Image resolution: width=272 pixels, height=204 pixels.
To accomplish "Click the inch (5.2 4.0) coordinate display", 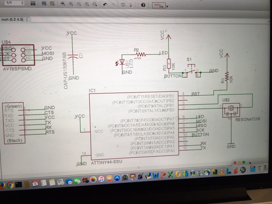I will 12,20.
